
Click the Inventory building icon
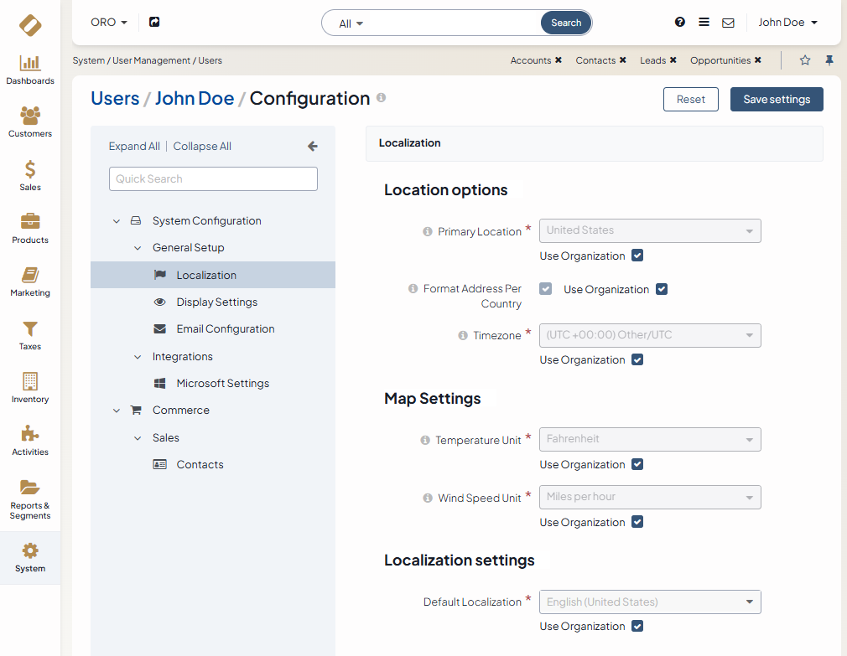pos(30,382)
